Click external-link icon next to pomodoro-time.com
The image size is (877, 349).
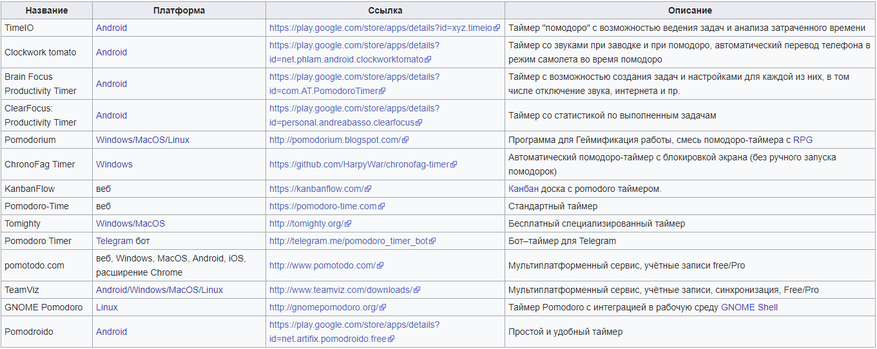pos(381,207)
